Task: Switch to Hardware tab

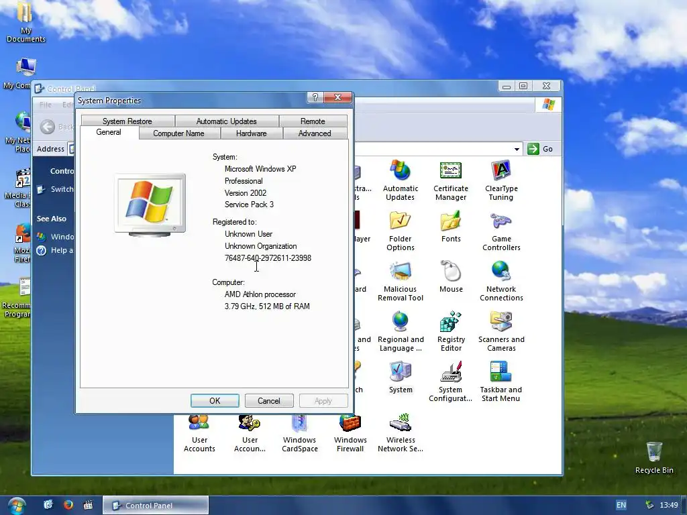Action: tap(251, 133)
